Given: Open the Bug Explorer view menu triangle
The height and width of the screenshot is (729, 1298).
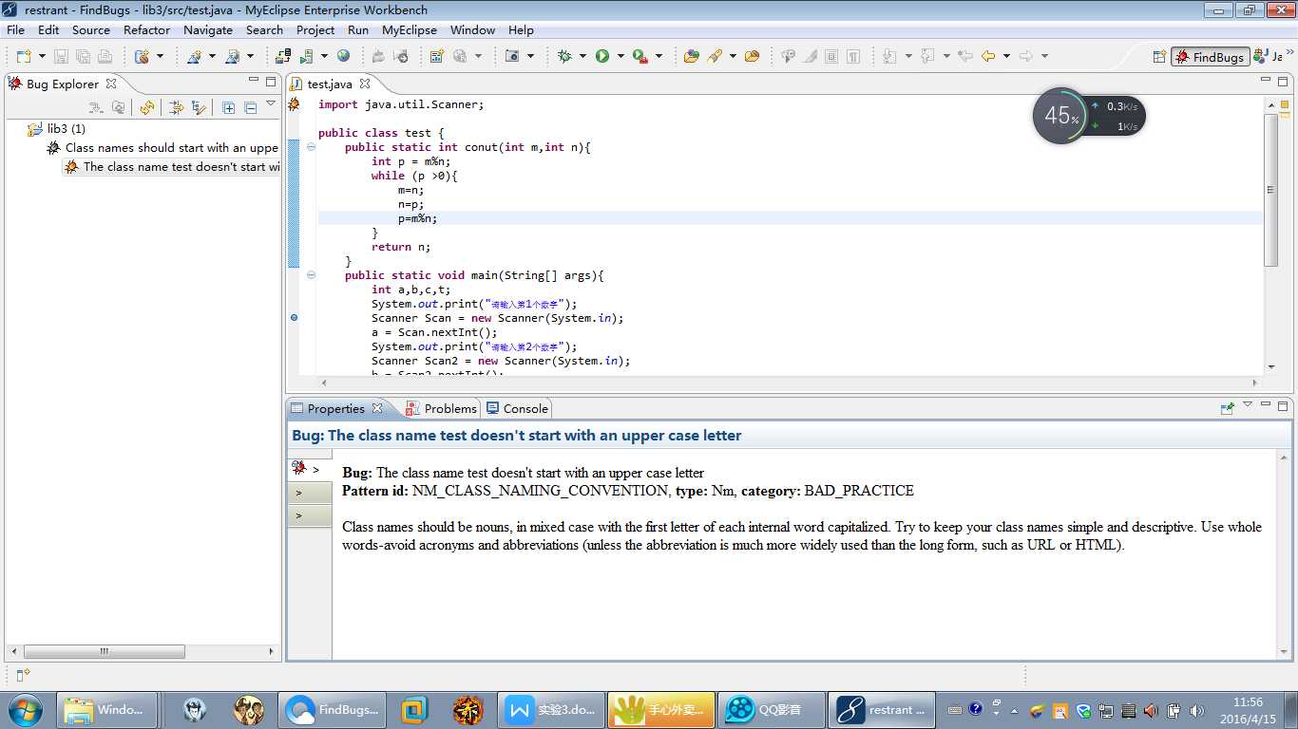Looking at the screenshot, I should click(271, 103).
